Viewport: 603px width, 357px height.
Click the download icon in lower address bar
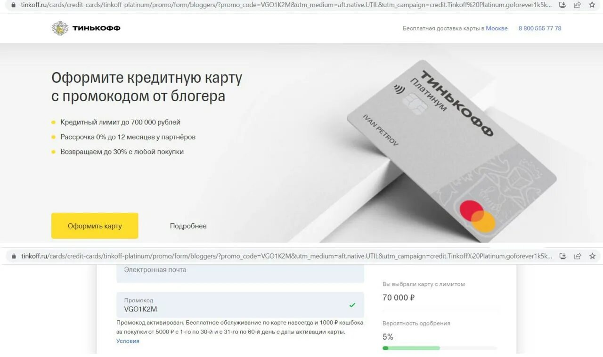[562, 256]
